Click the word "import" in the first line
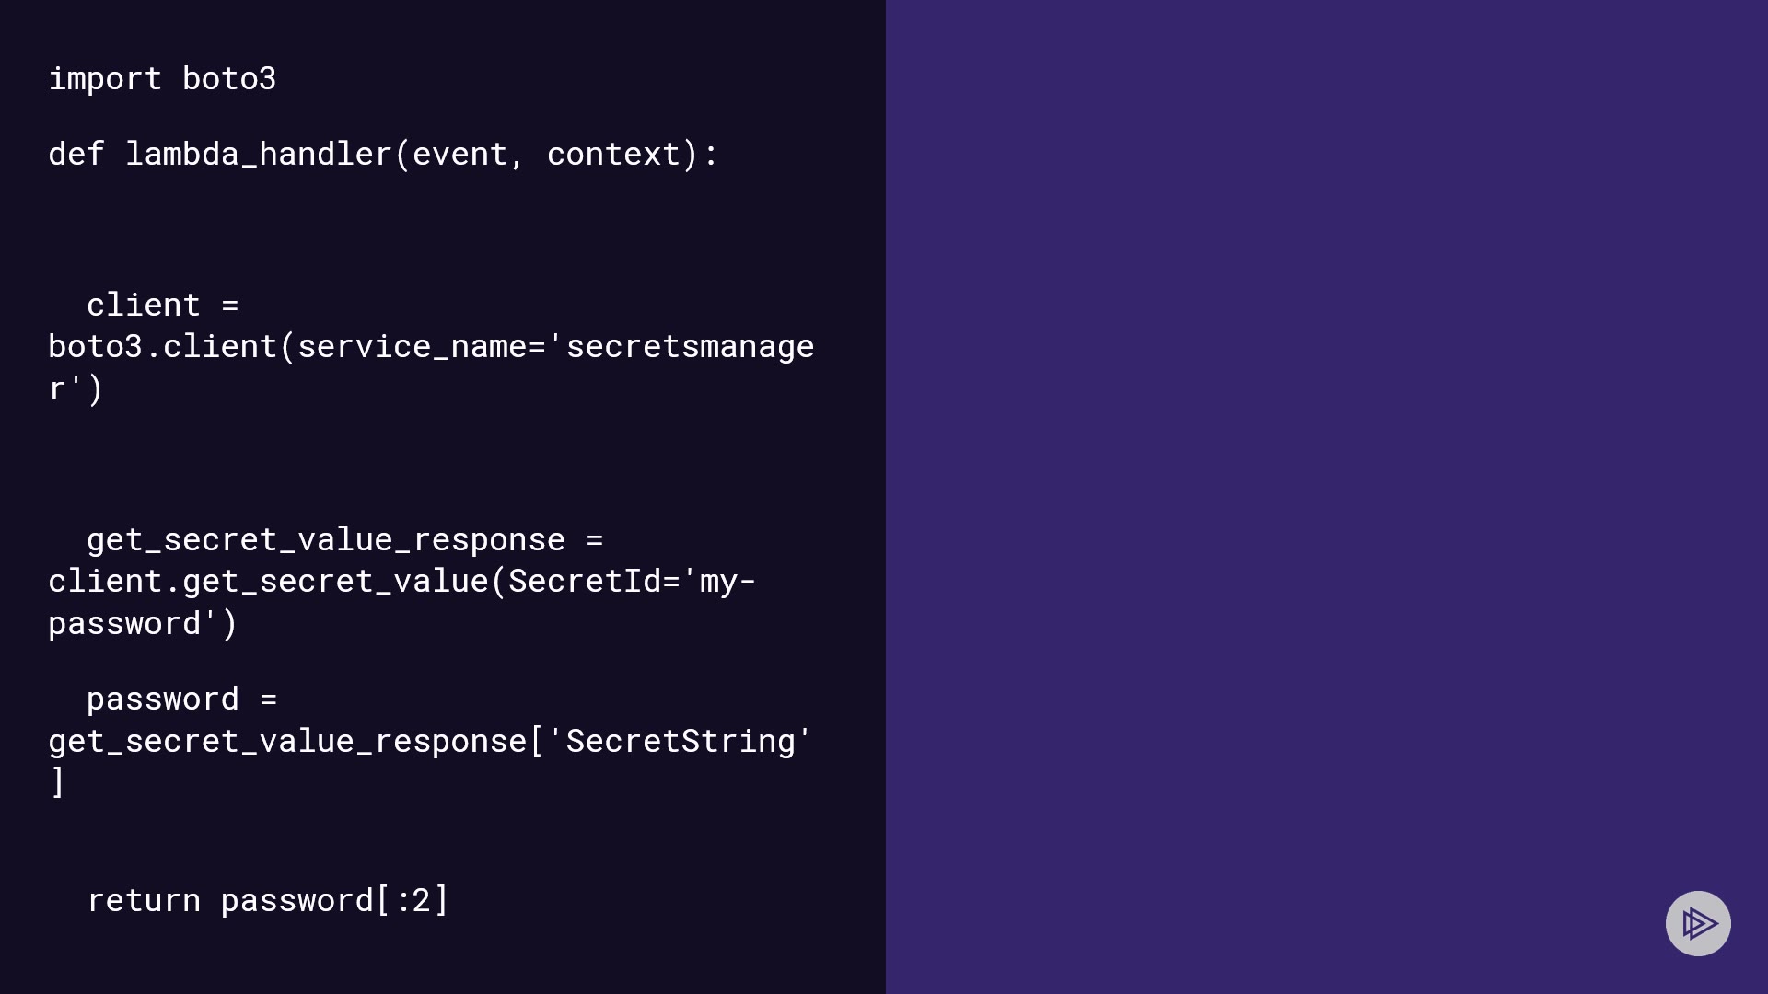The height and width of the screenshot is (994, 1768). click(x=105, y=79)
